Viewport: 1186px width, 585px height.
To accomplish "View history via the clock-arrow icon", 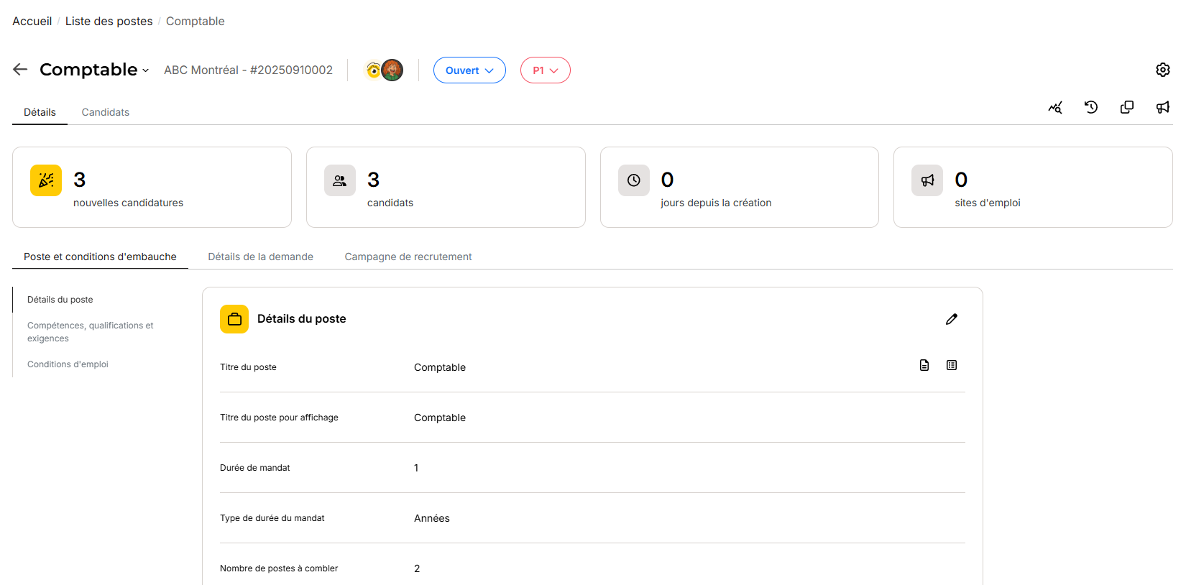I will 1091,107.
